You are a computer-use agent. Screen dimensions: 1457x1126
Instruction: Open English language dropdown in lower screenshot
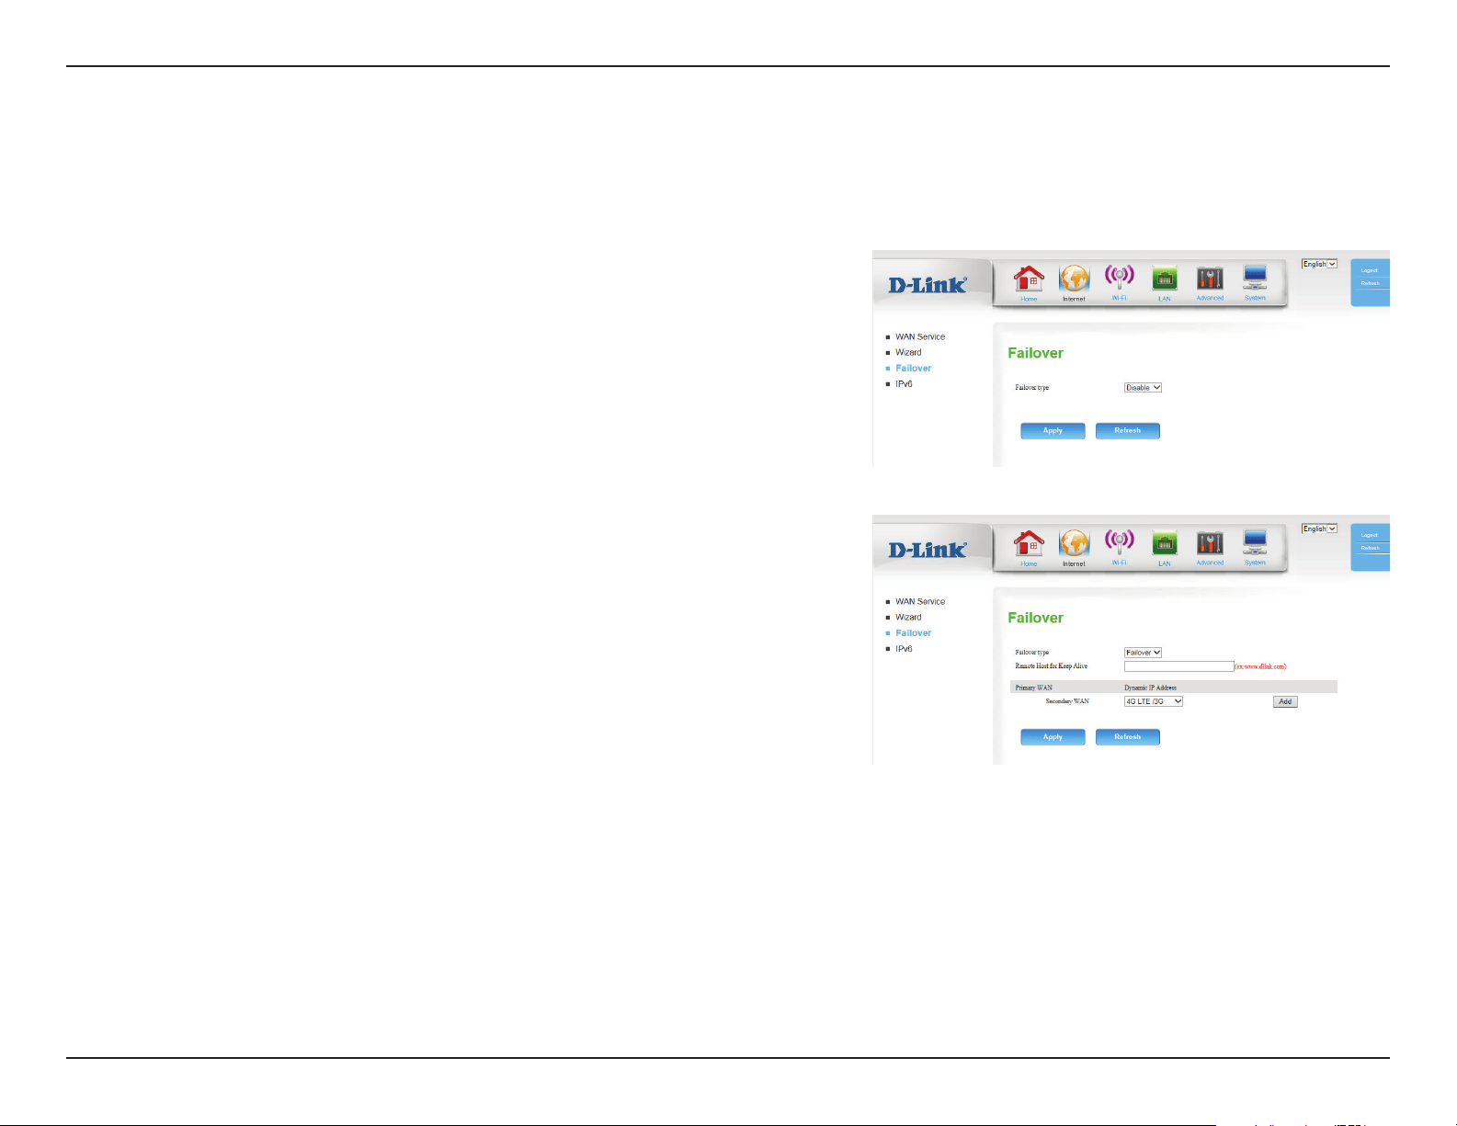pyautogui.click(x=1319, y=529)
